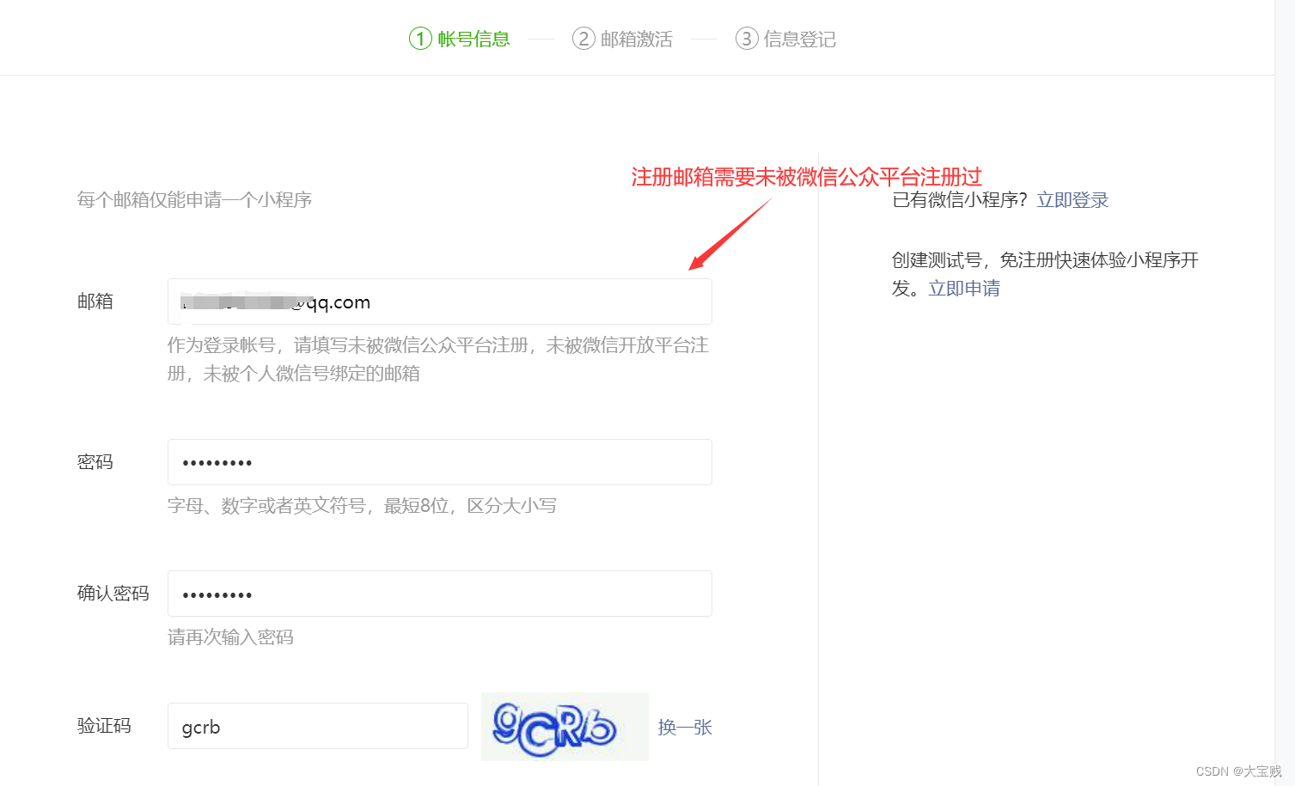
Task: Select the 帐号信息 step label
Action: pyautogui.click(x=473, y=39)
